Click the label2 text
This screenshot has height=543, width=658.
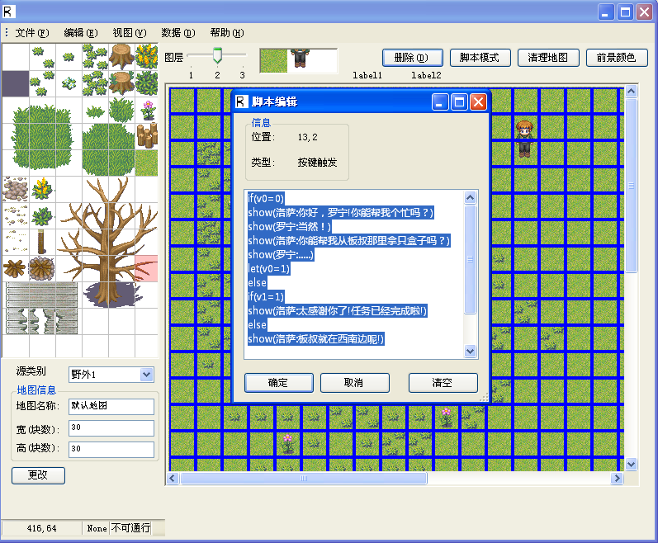pyautogui.click(x=426, y=75)
